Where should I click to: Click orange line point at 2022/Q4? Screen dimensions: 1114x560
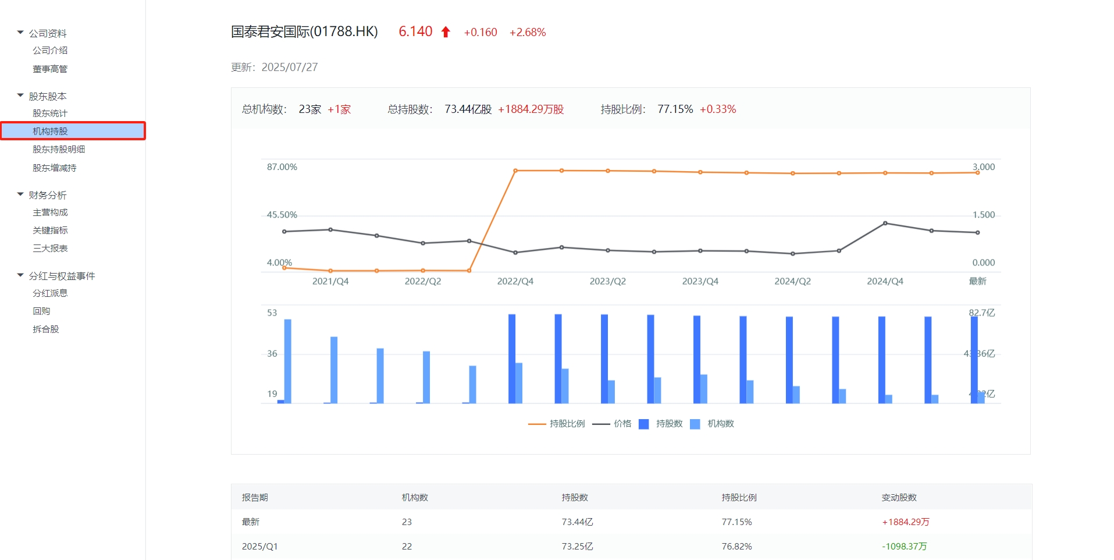pos(515,171)
